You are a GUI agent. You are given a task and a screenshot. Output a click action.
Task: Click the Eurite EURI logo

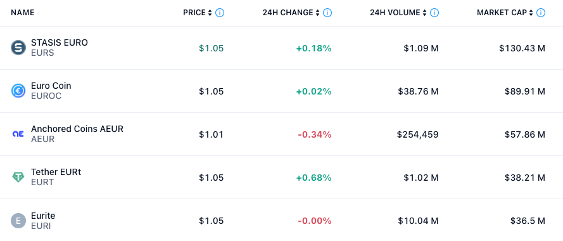click(x=18, y=220)
